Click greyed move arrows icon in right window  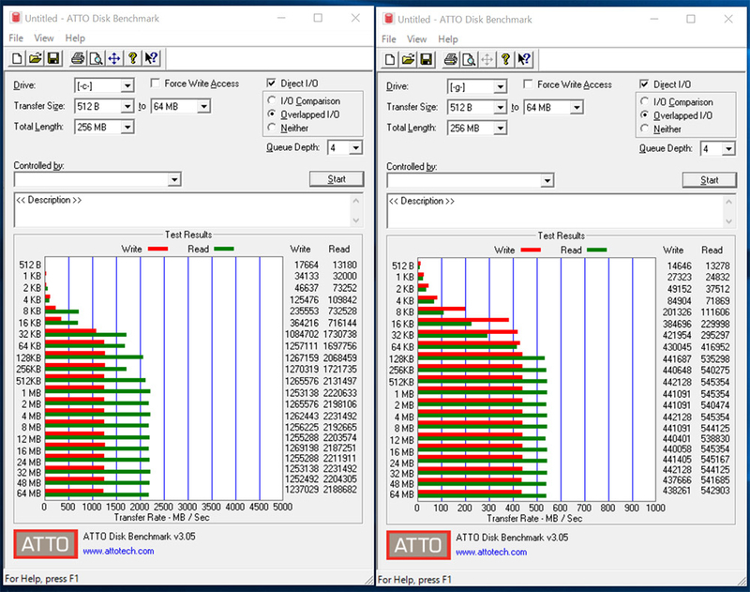[487, 59]
